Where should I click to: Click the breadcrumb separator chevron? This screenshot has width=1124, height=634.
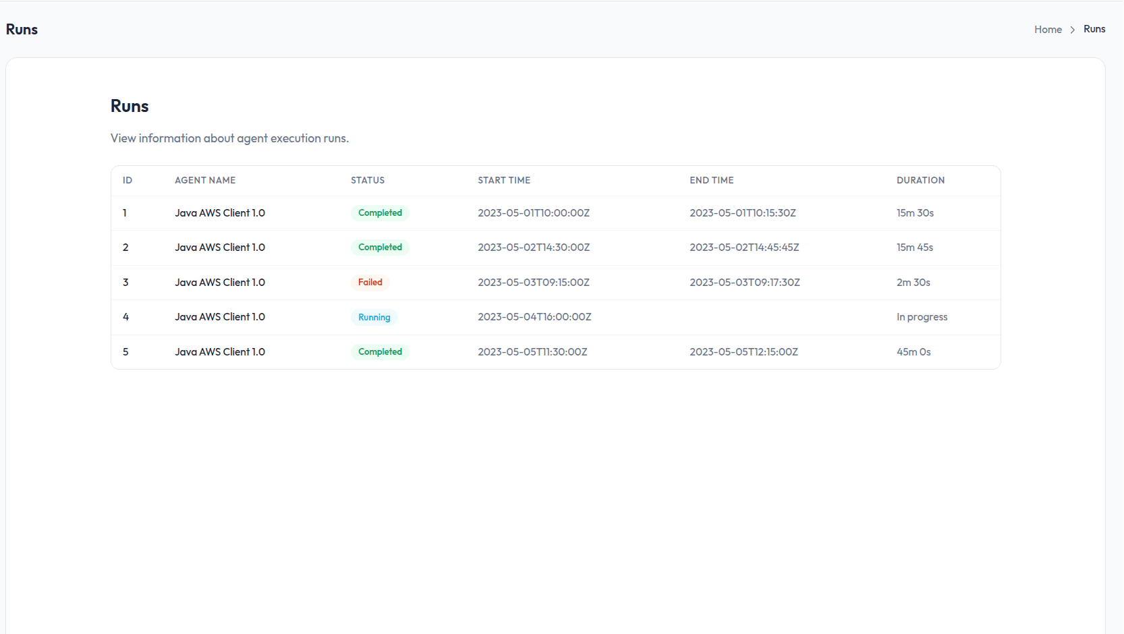click(x=1073, y=30)
